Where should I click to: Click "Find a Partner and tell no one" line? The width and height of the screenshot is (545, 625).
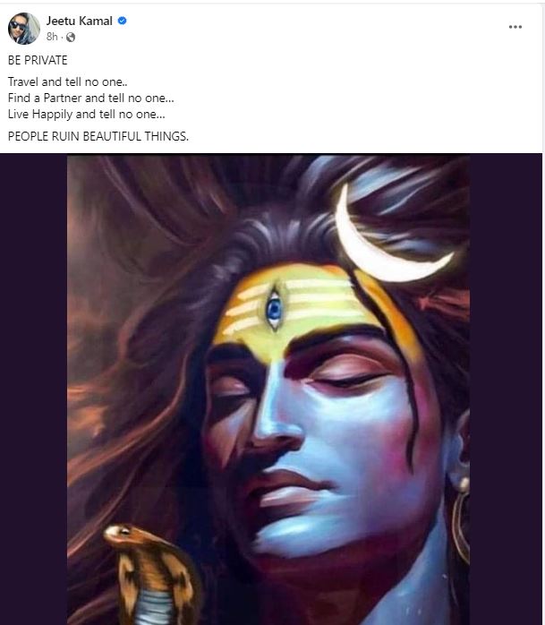click(91, 98)
